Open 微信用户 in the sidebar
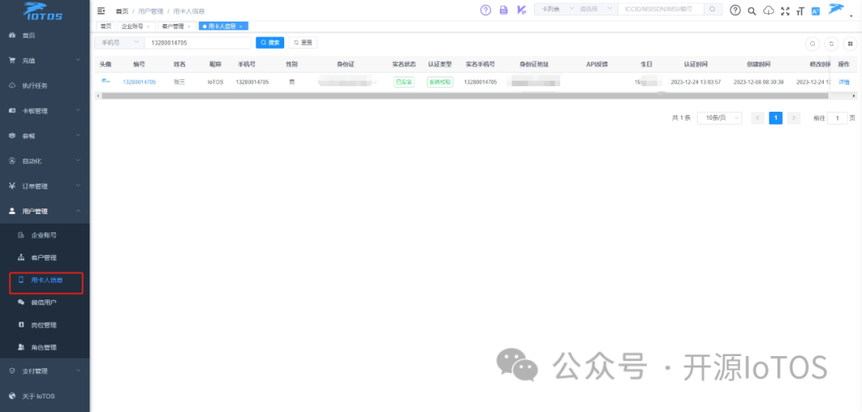 tap(45, 303)
